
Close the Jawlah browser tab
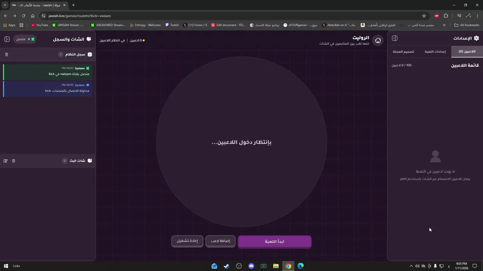click(65, 5)
